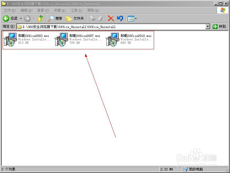Image resolution: width=230 pixels, height=173 pixels.
Task: Click the folder icon in title bar
Action: [x=4, y=3]
